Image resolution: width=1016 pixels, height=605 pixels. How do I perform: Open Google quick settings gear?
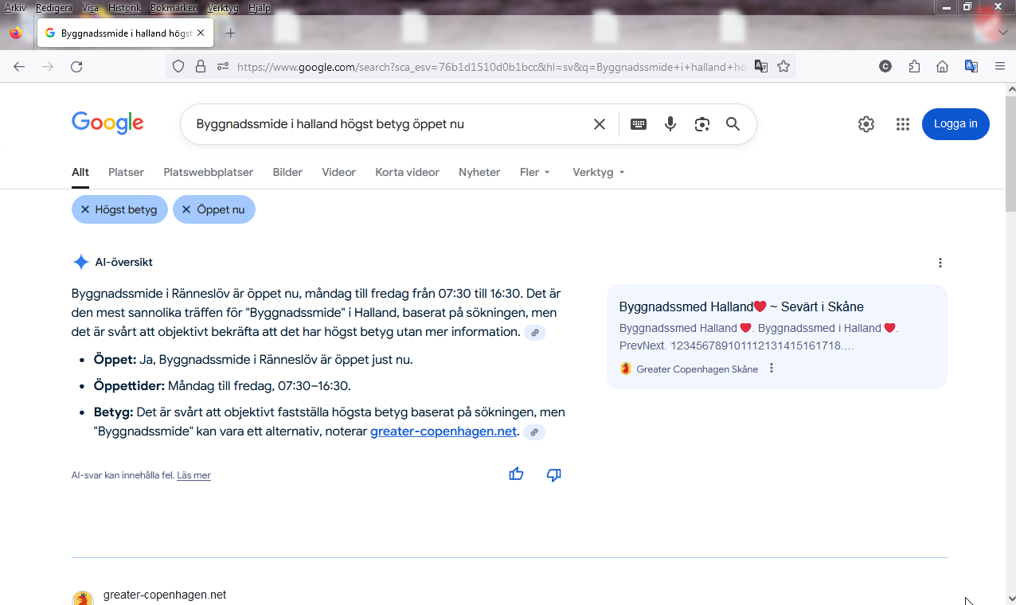(866, 124)
